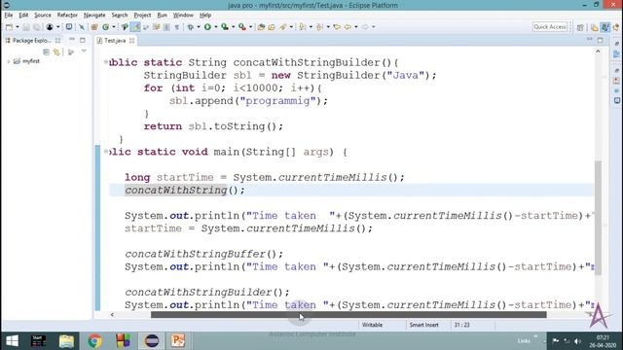Click the Last Edit Location icon
Image resolution: width=623 pixels, height=350 pixels.
pyautogui.click(x=337, y=27)
